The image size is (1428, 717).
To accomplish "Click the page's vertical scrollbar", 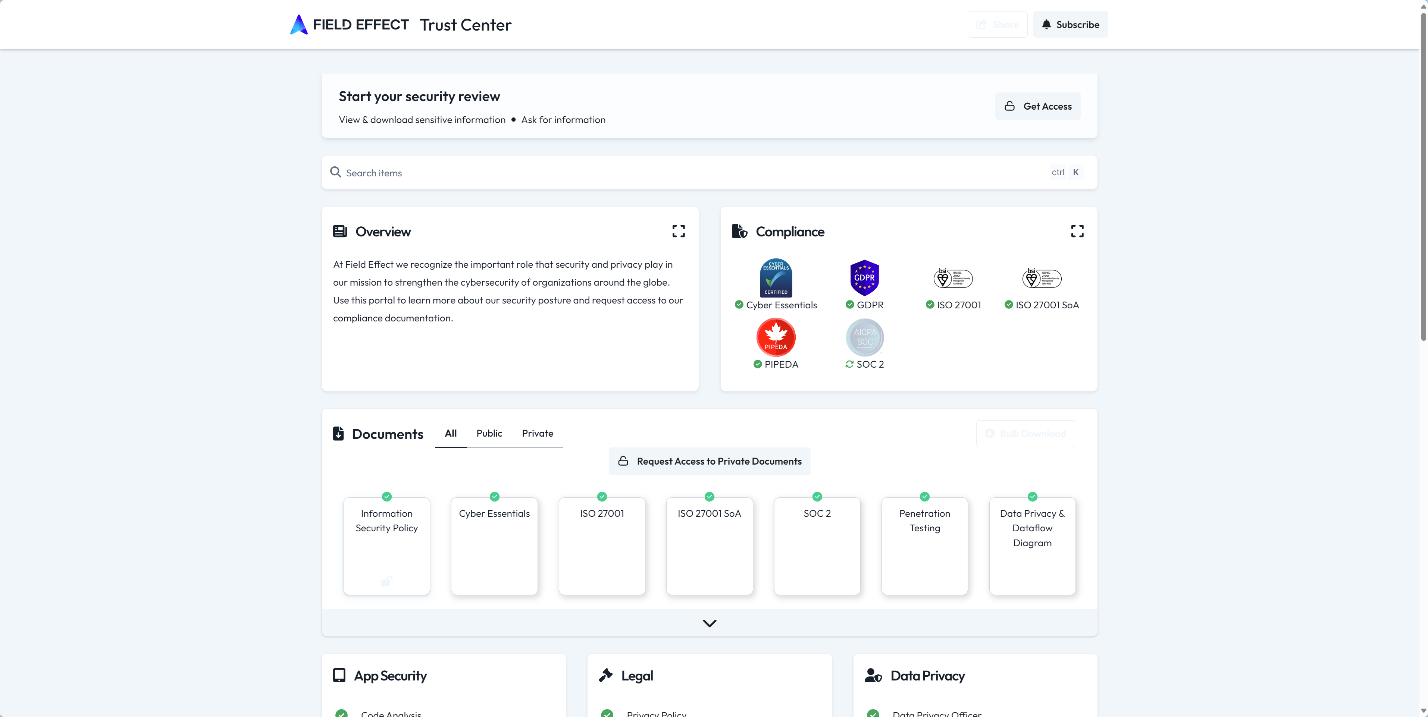I will [x=1422, y=177].
